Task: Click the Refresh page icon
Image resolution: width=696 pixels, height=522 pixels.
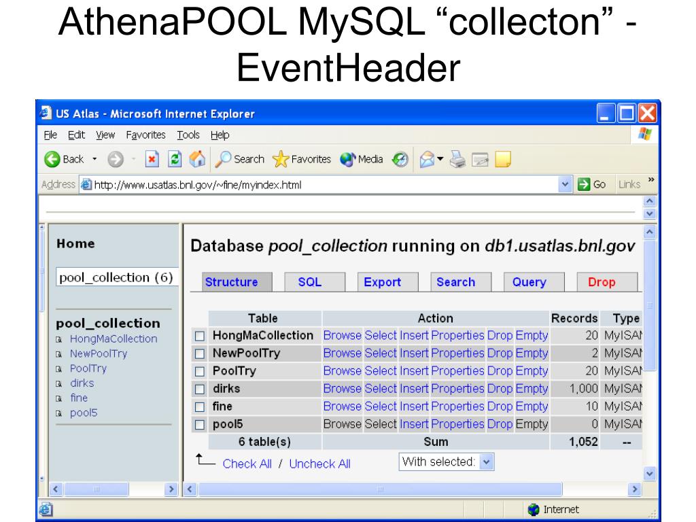Action: coord(175,159)
